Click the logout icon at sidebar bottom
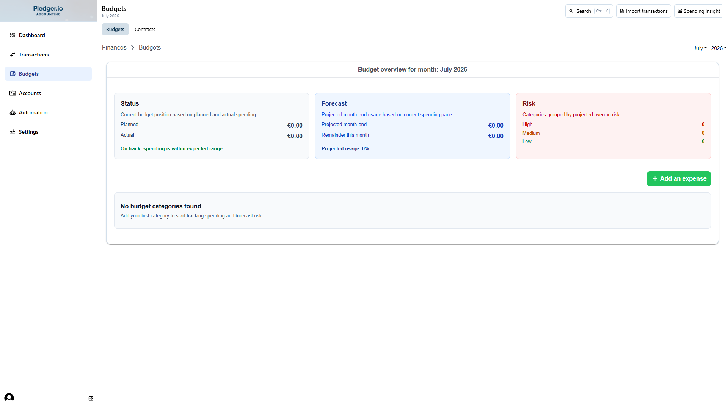 91,398
